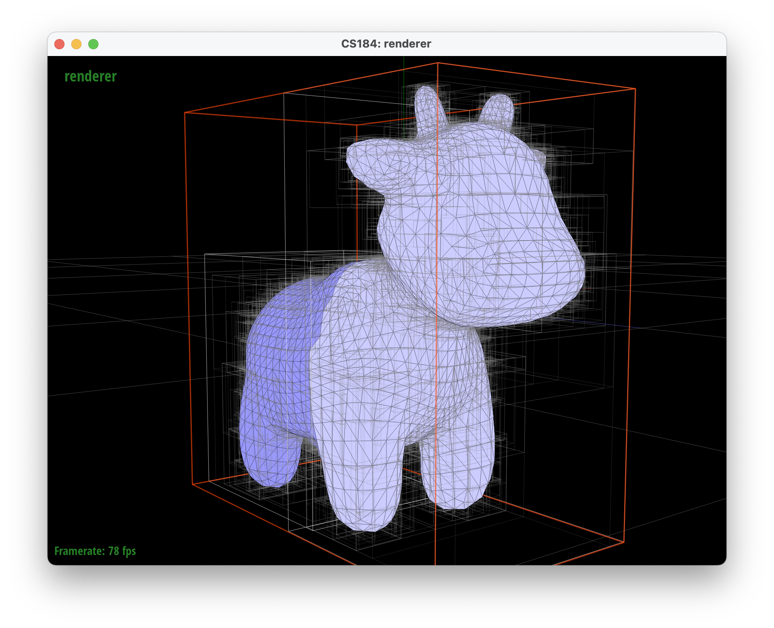This screenshot has width=774, height=628.
Task: Select the cow's right horn
Action: coord(499,109)
